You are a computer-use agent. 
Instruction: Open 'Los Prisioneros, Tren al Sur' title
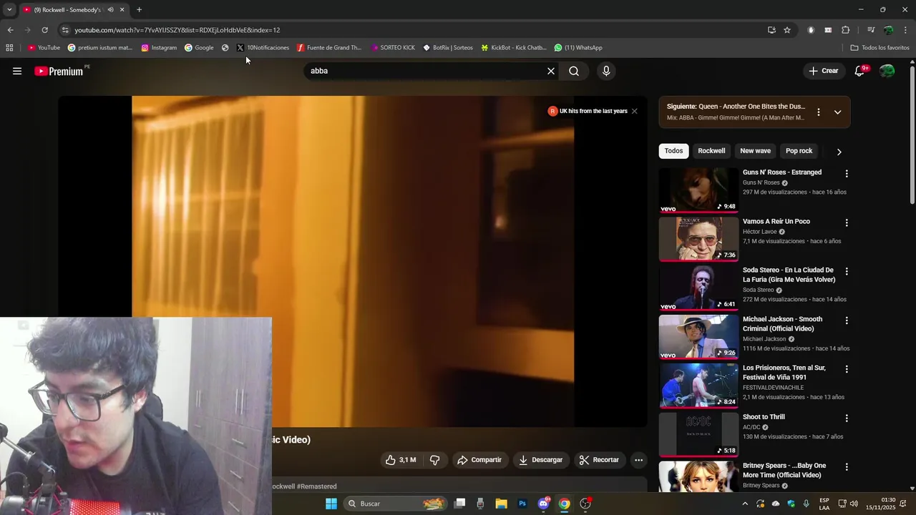click(784, 373)
